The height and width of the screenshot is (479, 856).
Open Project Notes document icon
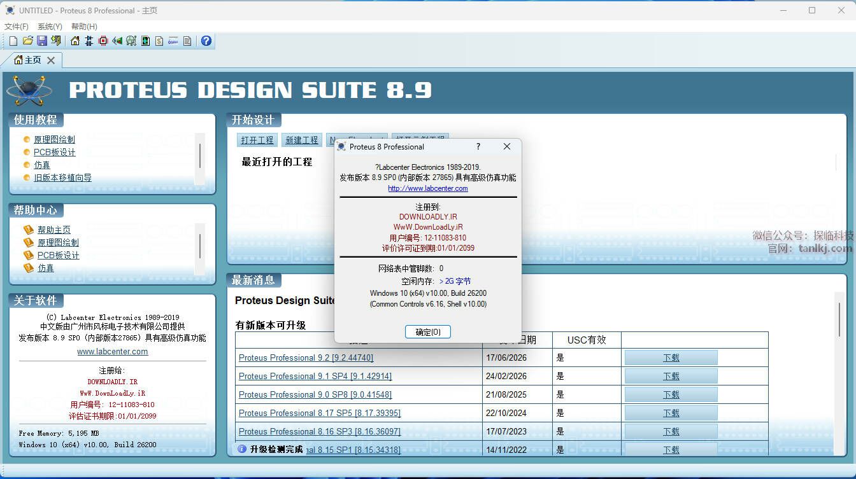(187, 41)
